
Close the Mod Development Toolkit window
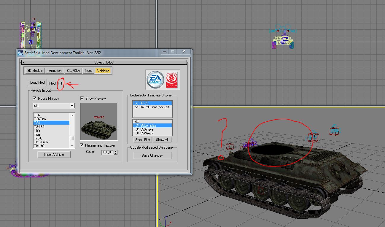[x=184, y=52]
